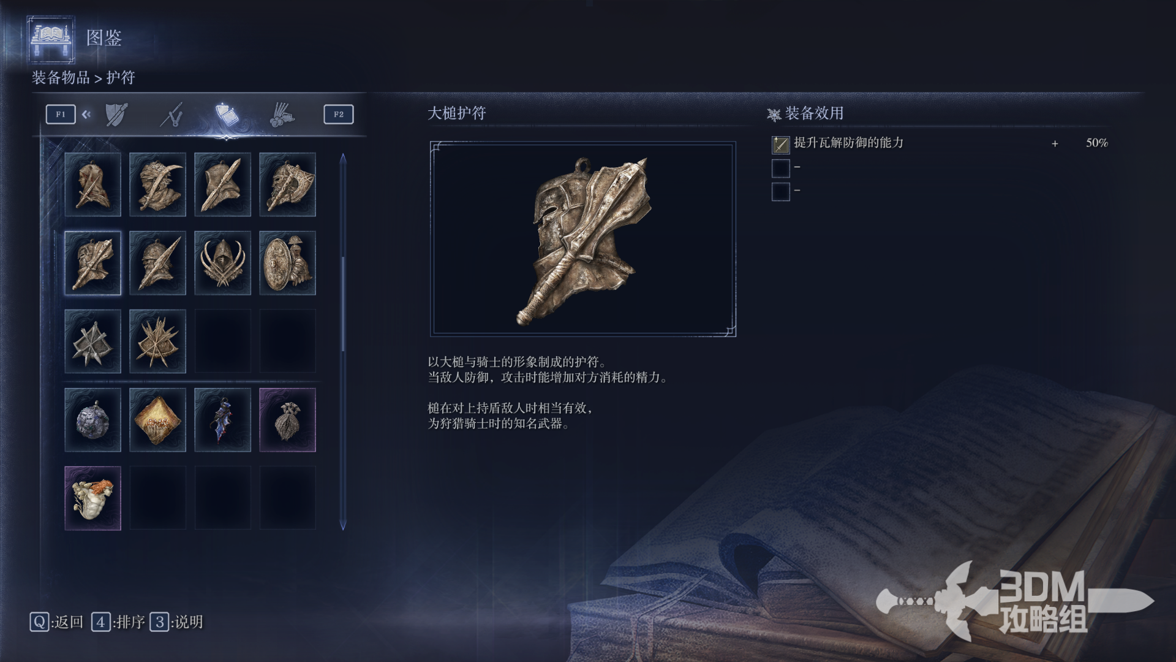Toggle the second empty effect checkbox
The image size is (1176, 662).
click(x=780, y=168)
